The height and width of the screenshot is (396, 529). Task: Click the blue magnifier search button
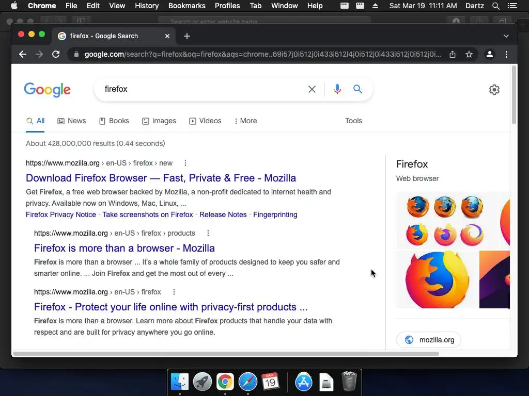tap(357, 89)
